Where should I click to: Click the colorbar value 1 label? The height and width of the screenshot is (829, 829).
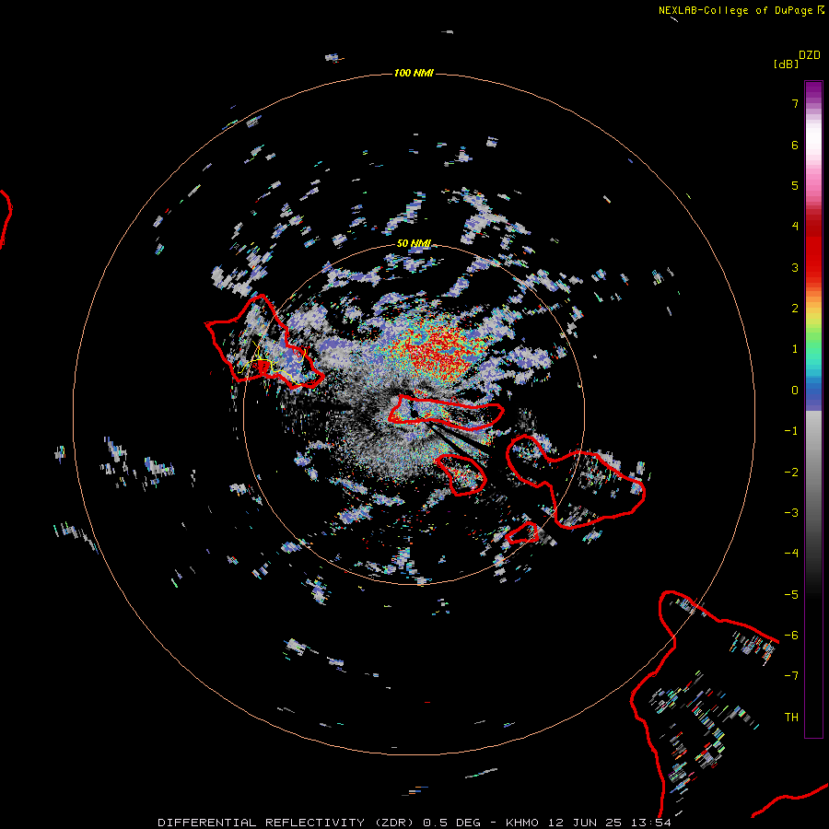click(x=795, y=349)
